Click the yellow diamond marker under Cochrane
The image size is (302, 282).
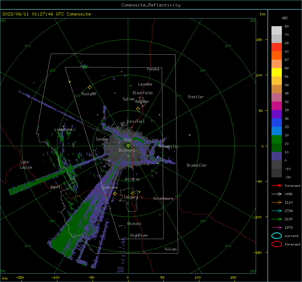pos(115,193)
